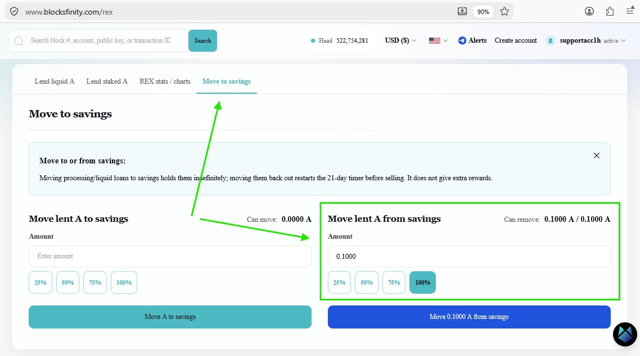The image size is (640, 356).
Task: Open REX stats / charts tab
Action: click(x=165, y=81)
